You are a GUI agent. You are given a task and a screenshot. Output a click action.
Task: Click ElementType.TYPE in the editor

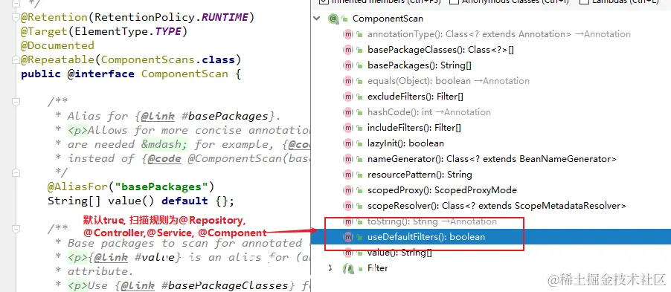pyautogui.click(x=127, y=32)
